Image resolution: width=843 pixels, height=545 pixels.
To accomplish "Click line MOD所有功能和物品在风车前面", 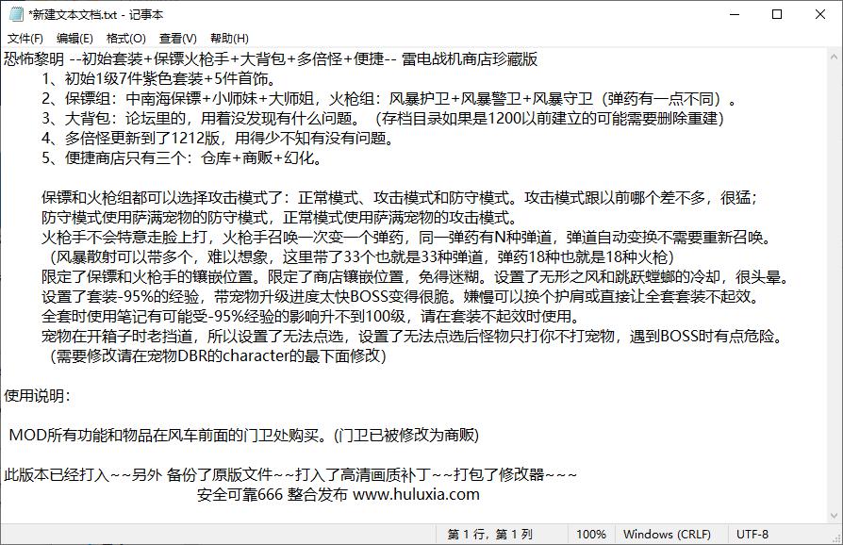I will click(244, 435).
